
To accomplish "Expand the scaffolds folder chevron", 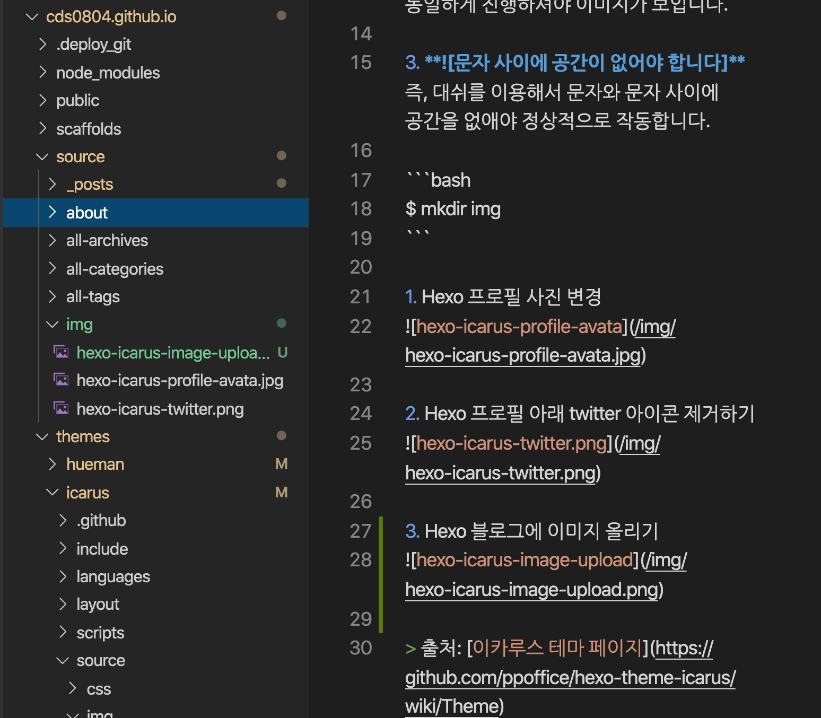I will click(43, 128).
